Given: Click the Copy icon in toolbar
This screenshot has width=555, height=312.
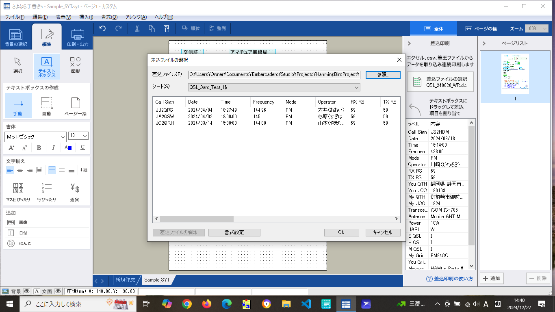Looking at the screenshot, I should point(152,28).
